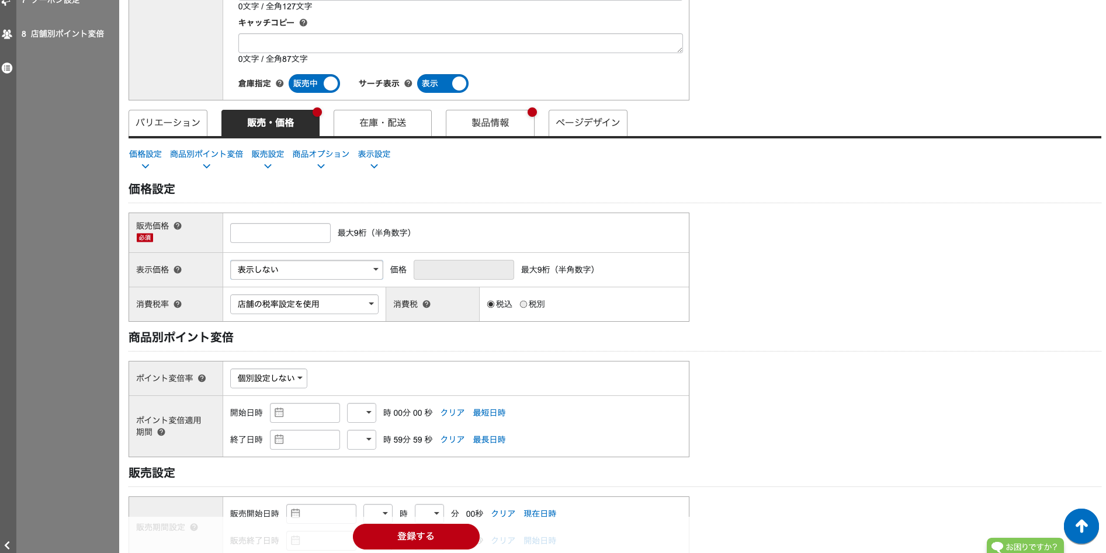1106x553 pixels.
Task: Click the 最短日時 link
Action: [x=489, y=413]
